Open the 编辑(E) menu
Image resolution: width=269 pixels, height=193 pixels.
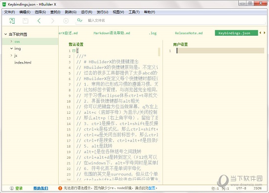(25, 12)
